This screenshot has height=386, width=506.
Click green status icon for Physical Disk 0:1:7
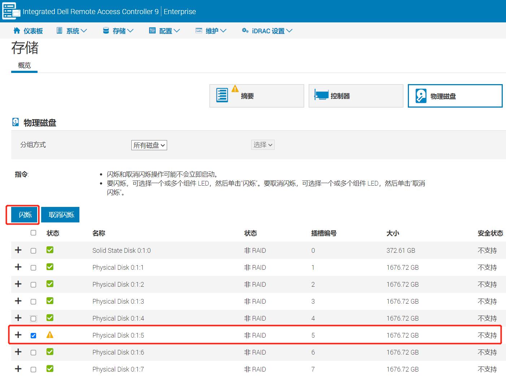pyautogui.click(x=50, y=369)
